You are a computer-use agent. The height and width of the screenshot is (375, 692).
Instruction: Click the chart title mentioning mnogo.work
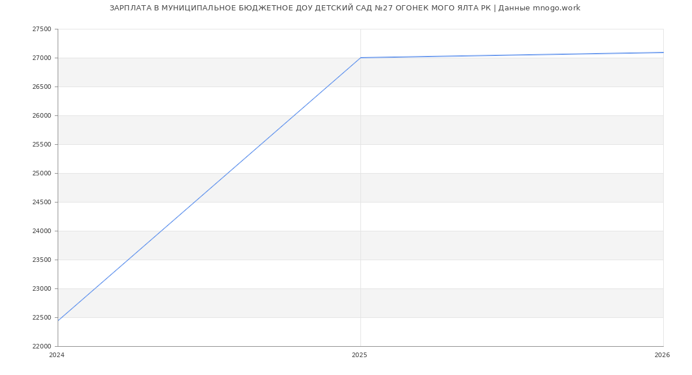tap(345, 8)
